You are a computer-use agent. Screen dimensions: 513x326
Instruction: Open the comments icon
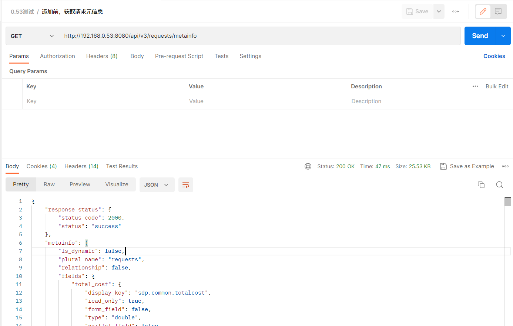pos(498,11)
